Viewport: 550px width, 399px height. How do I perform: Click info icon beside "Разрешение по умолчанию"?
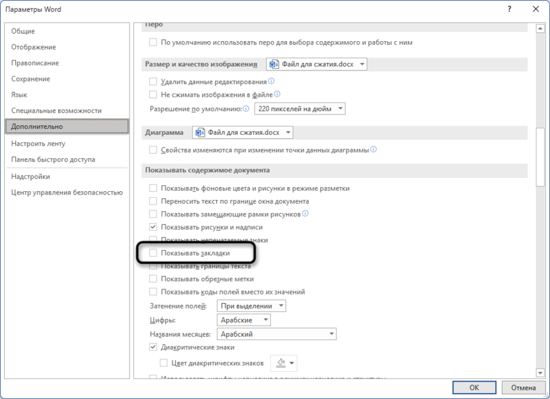point(246,109)
